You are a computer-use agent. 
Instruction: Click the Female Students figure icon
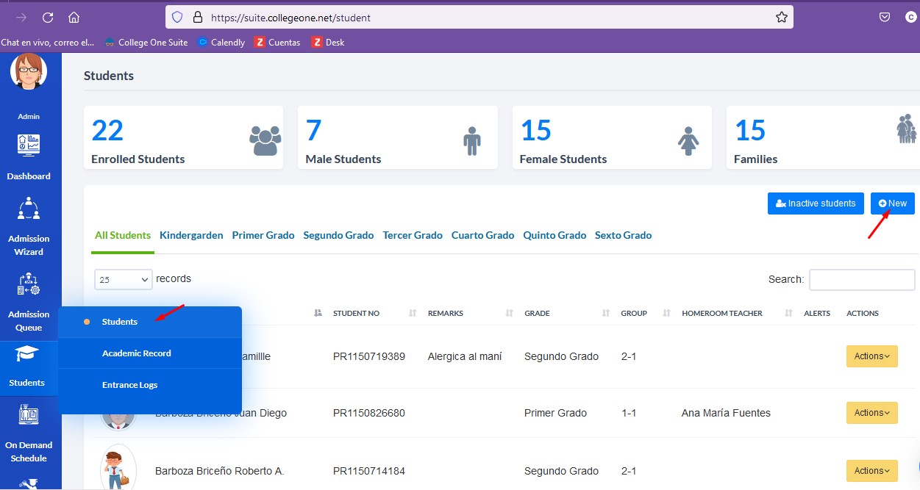click(688, 140)
